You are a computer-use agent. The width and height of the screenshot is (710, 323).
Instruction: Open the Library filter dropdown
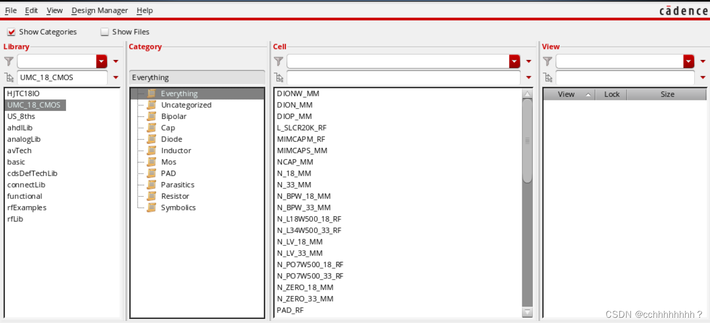(x=102, y=62)
